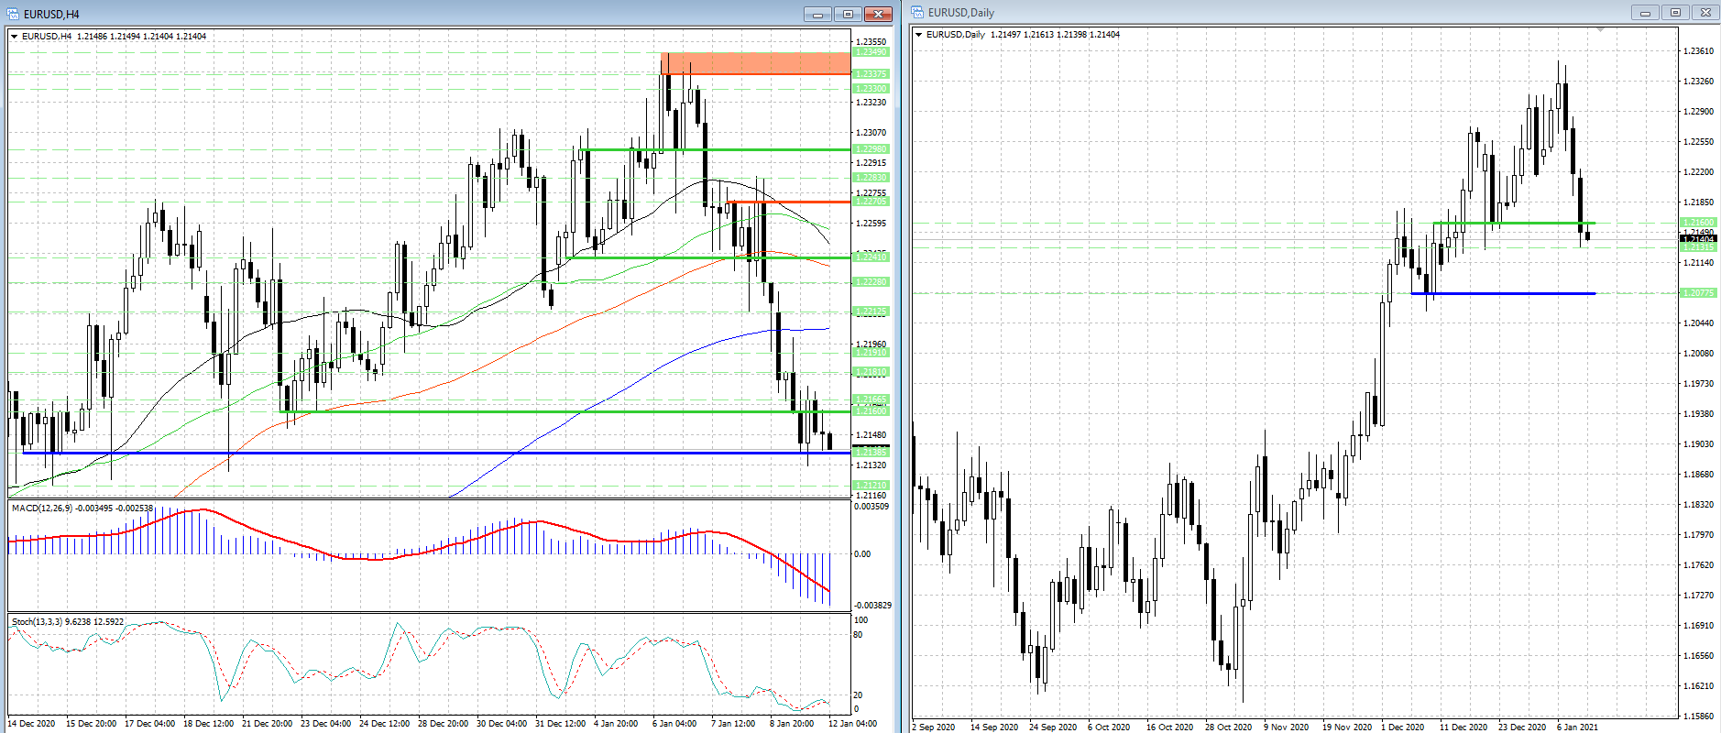The image size is (1721, 733).
Task: Open the triangle menu beside EURUSD,H4 symbol label
Action: pyautogui.click(x=14, y=37)
